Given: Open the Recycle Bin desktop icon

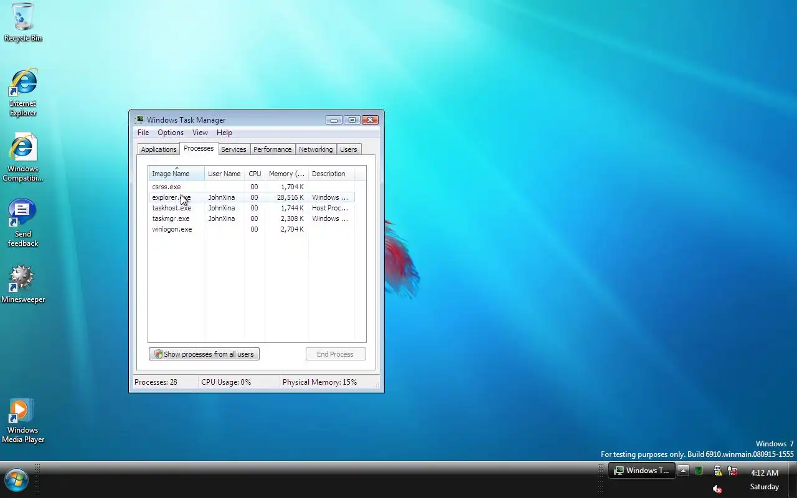Looking at the screenshot, I should [x=23, y=23].
